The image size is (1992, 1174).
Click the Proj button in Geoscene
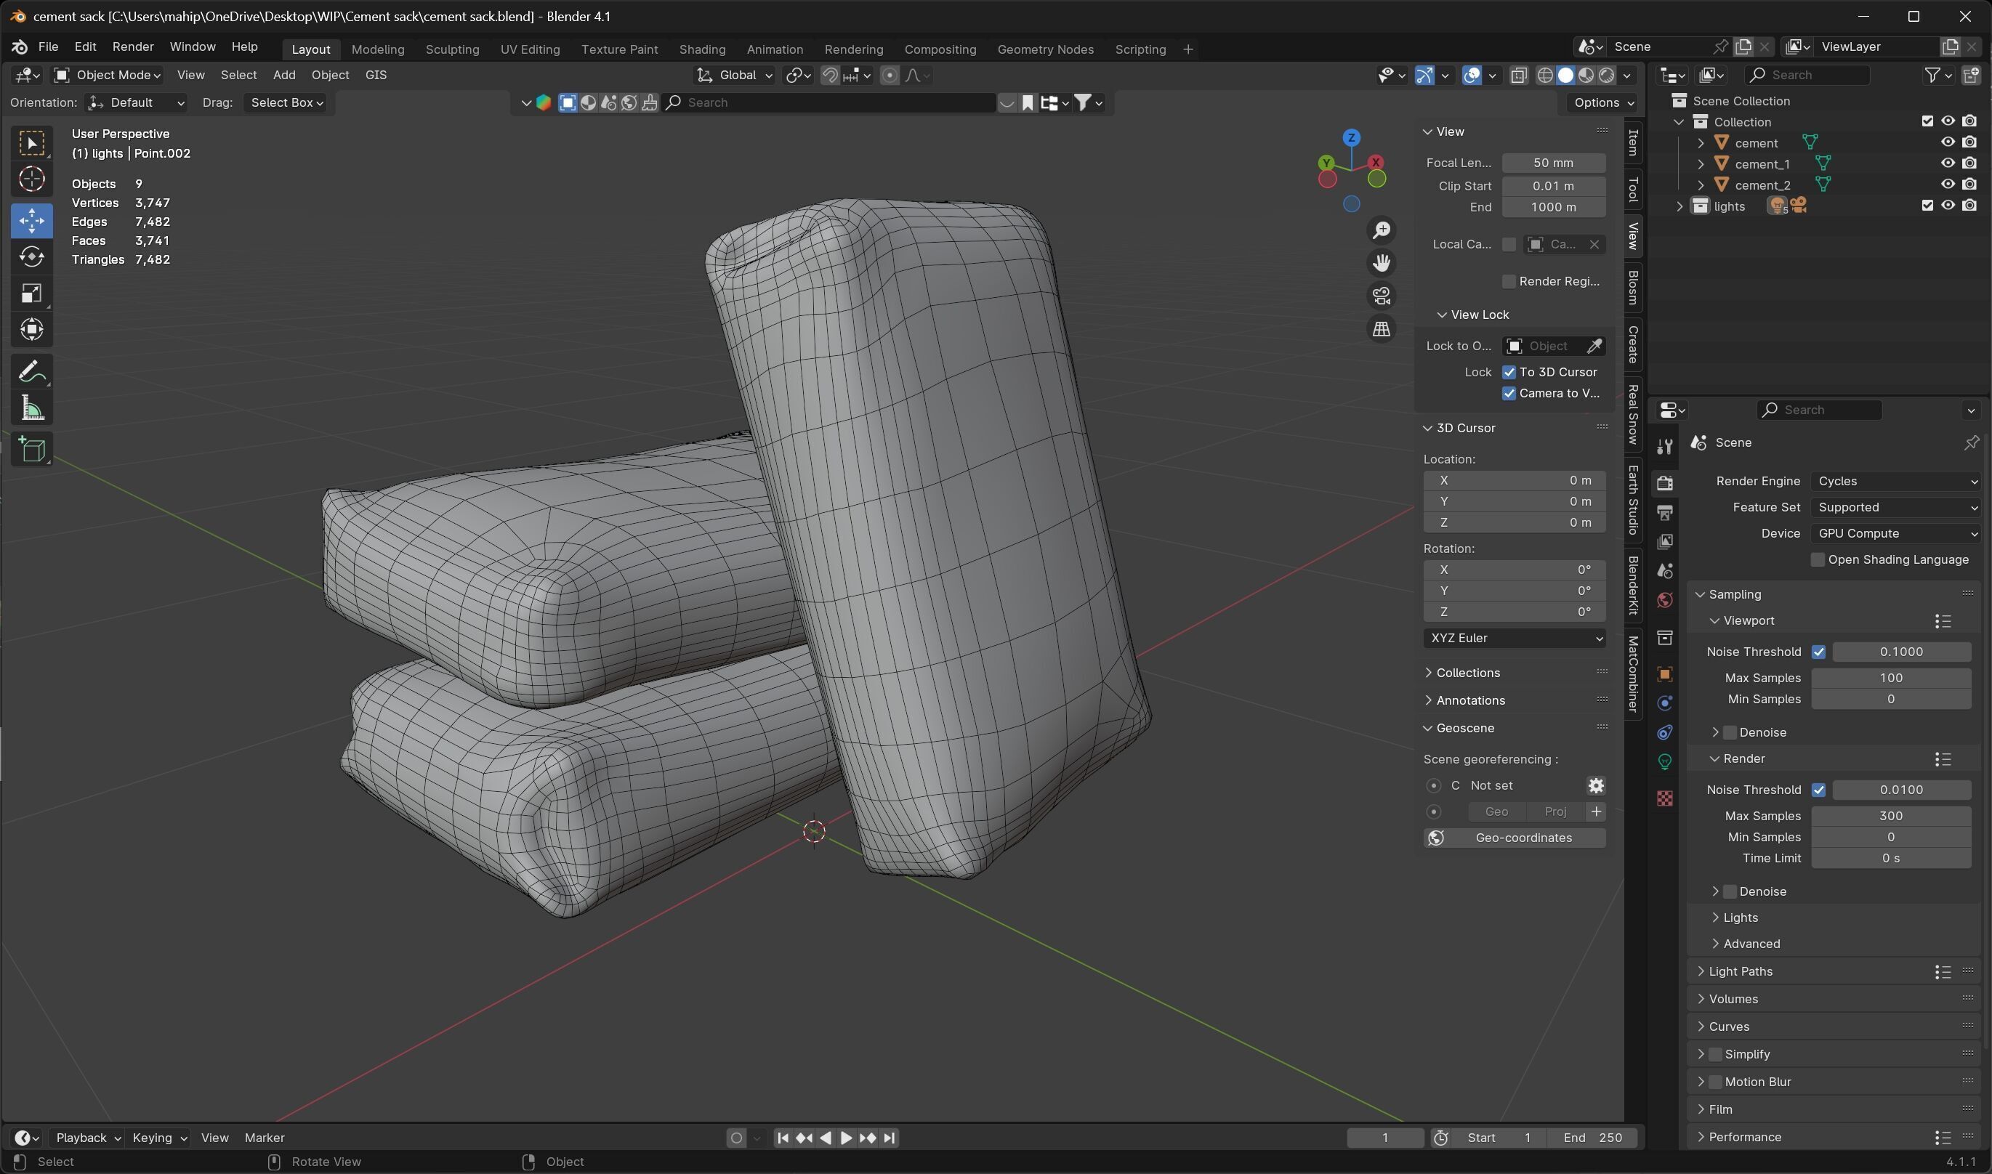1555,811
